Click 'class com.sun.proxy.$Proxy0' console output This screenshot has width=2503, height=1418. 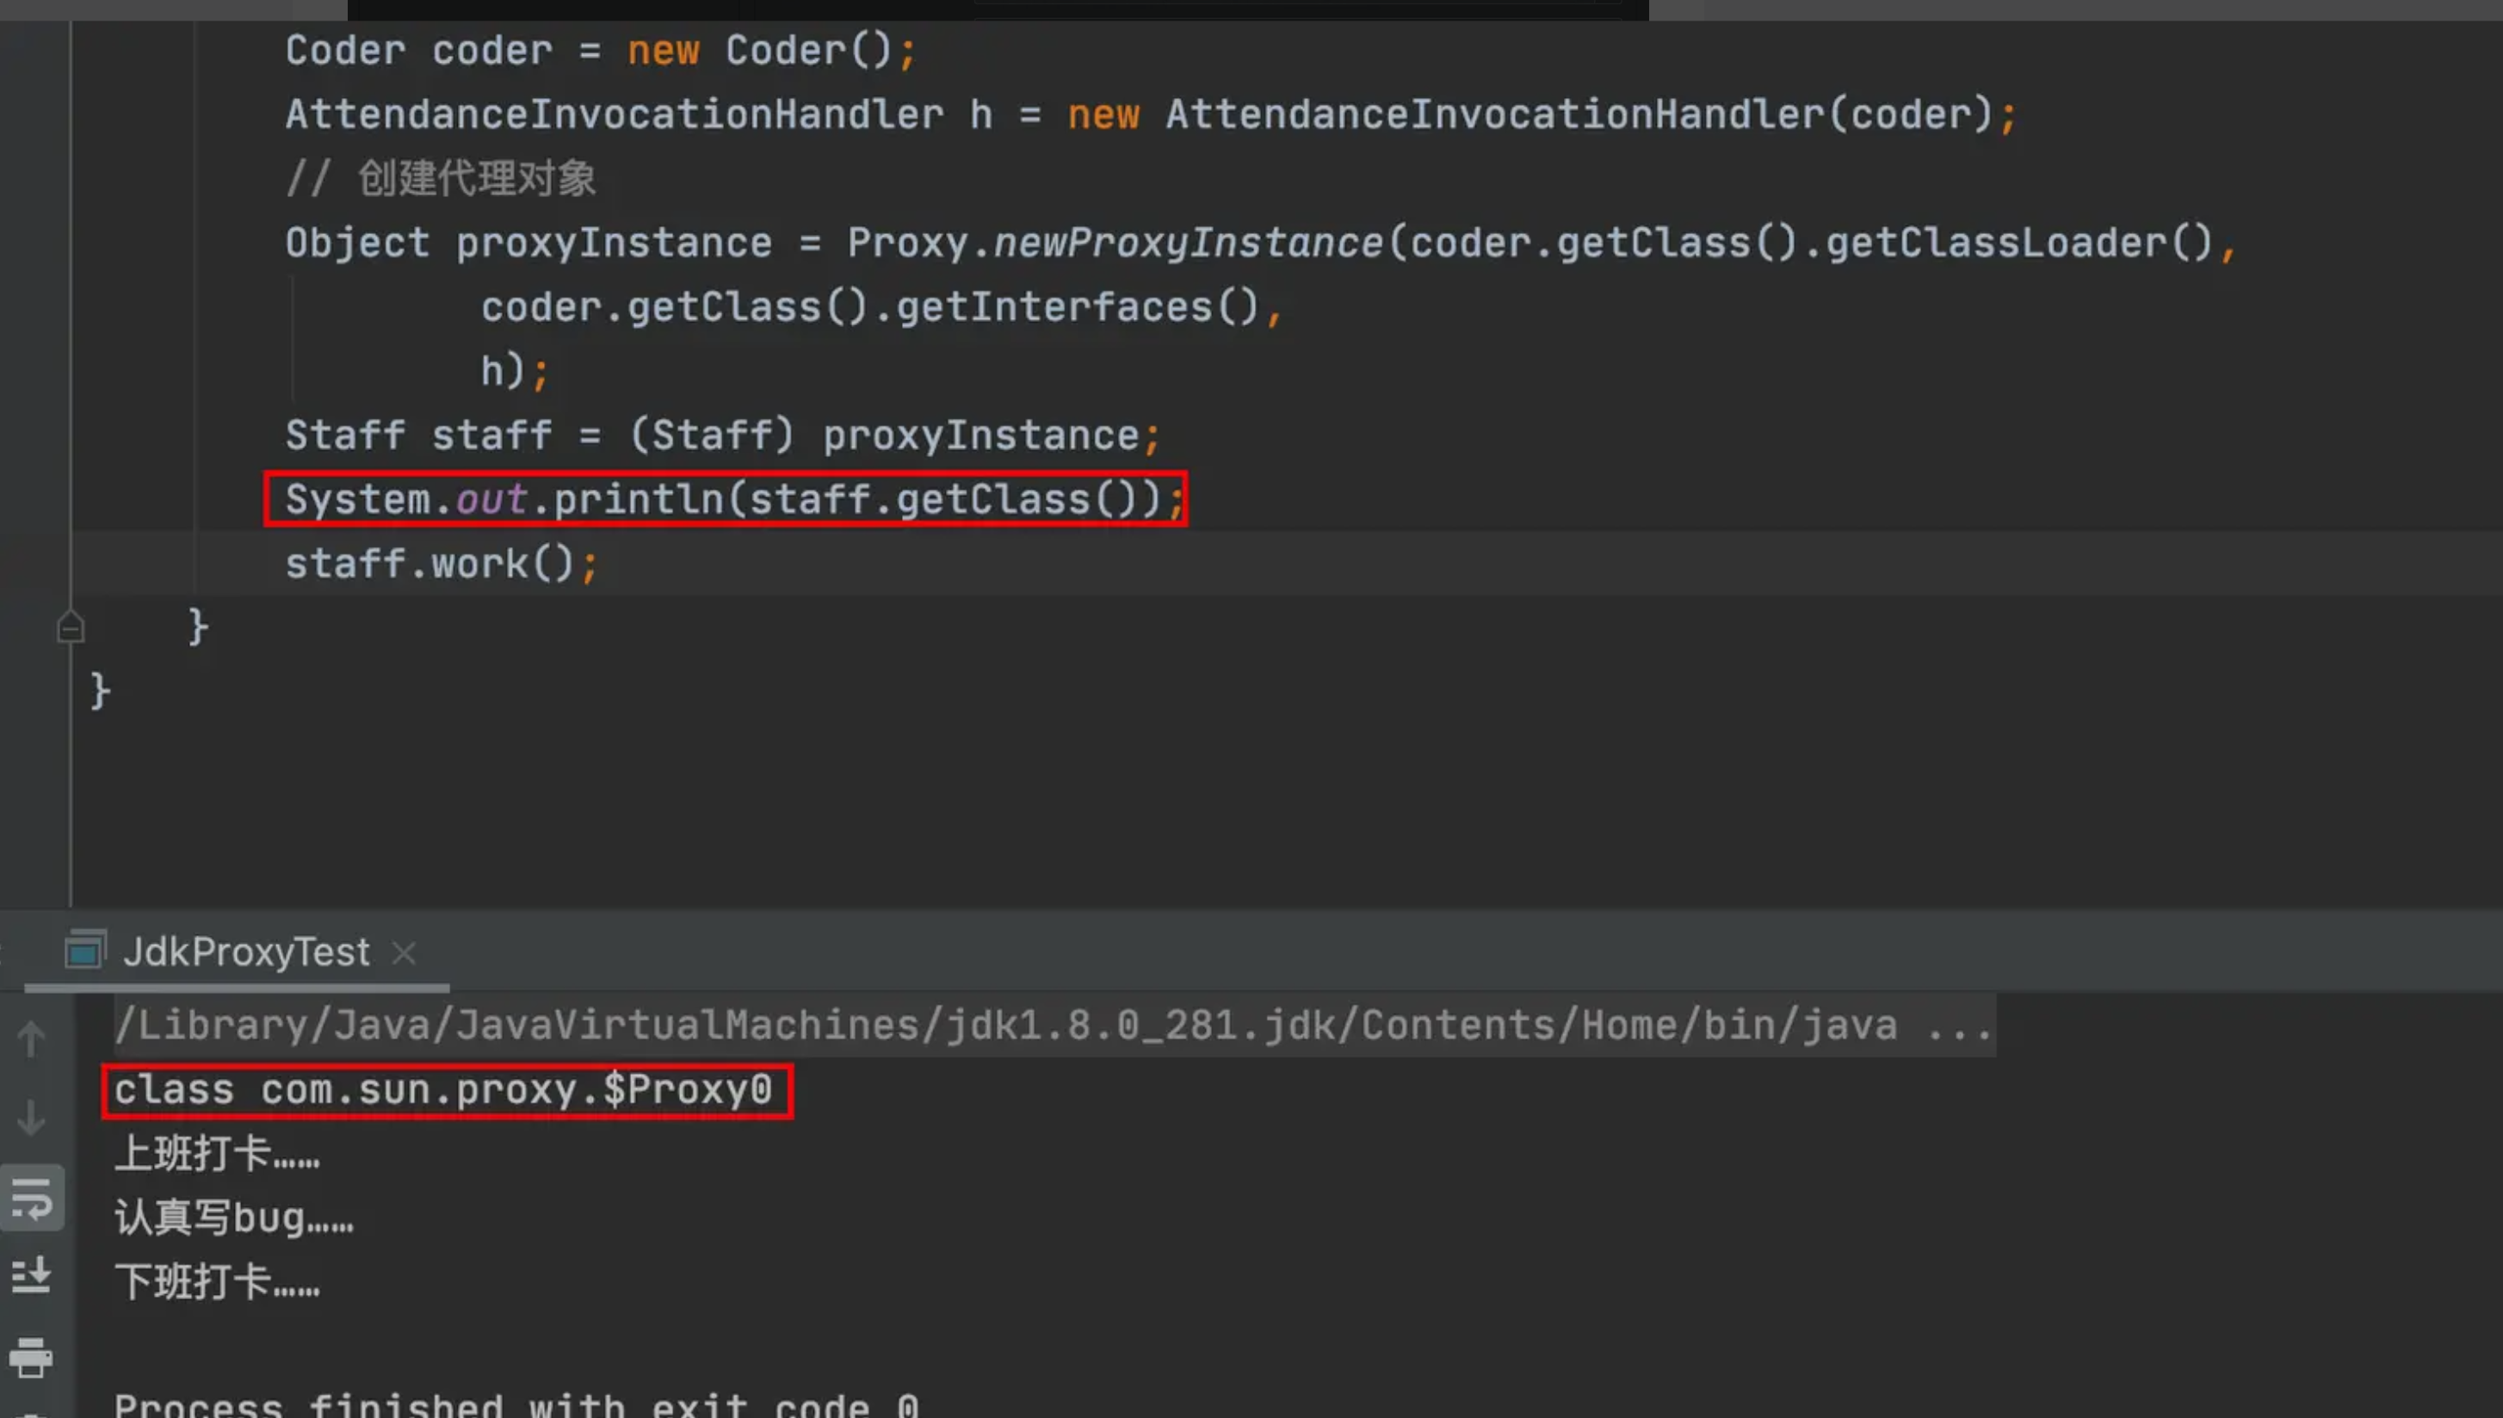point(443,1090)
